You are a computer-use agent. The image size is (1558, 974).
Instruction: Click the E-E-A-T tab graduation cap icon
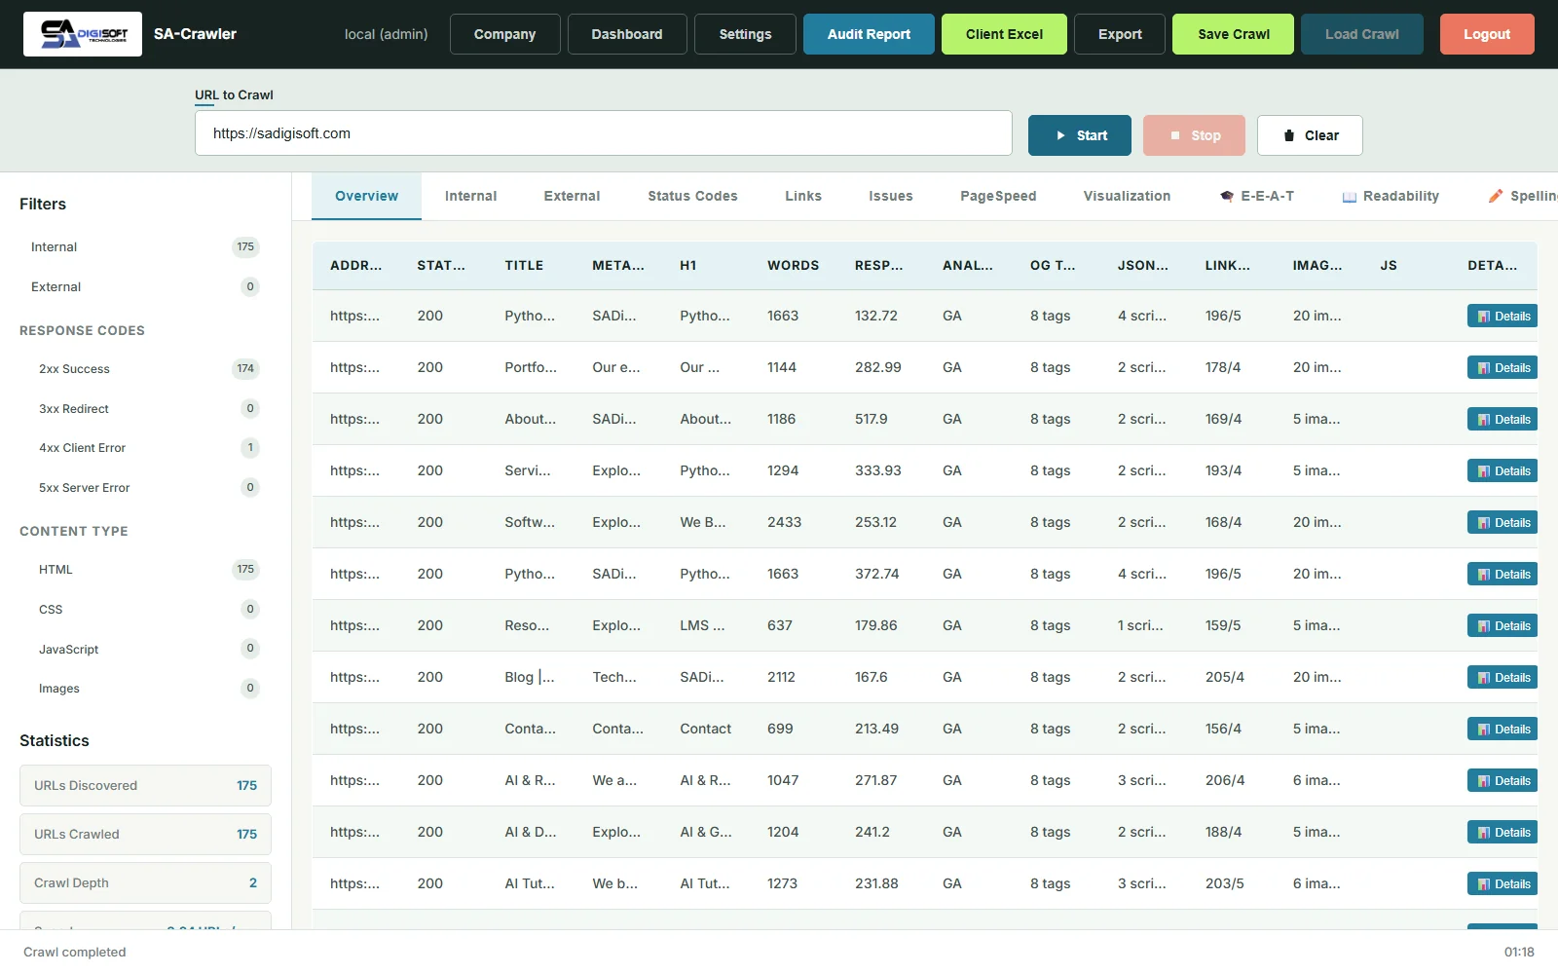[1227, 197]
